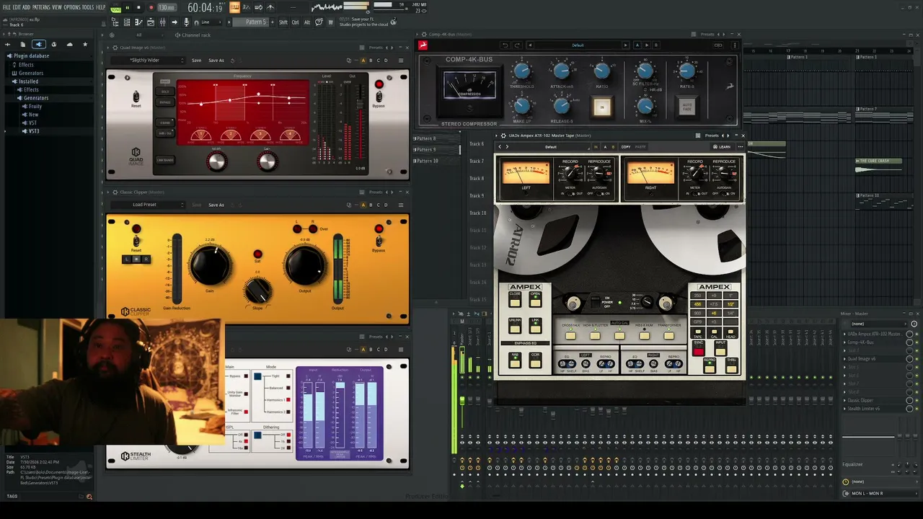
Task: Click the red record button
Action: 151,8
